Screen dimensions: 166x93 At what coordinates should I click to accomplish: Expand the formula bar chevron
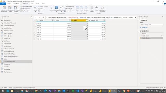pos(135,17)
